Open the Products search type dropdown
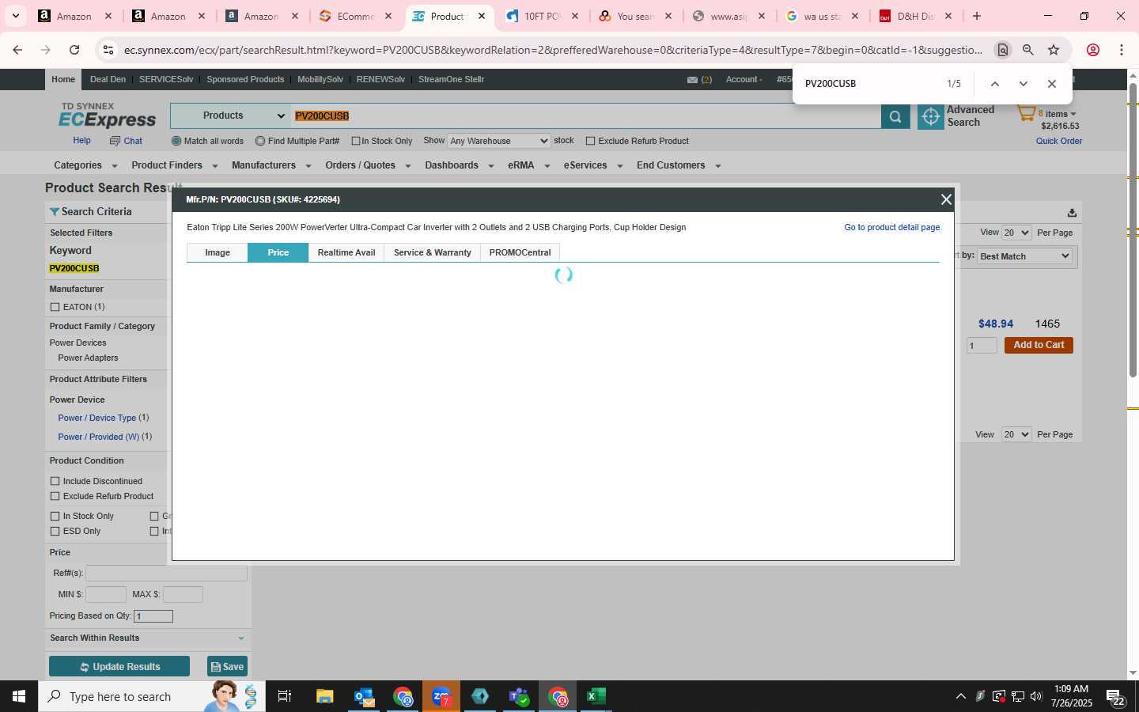Viewport: 1139px width, 712px height. 231,116
